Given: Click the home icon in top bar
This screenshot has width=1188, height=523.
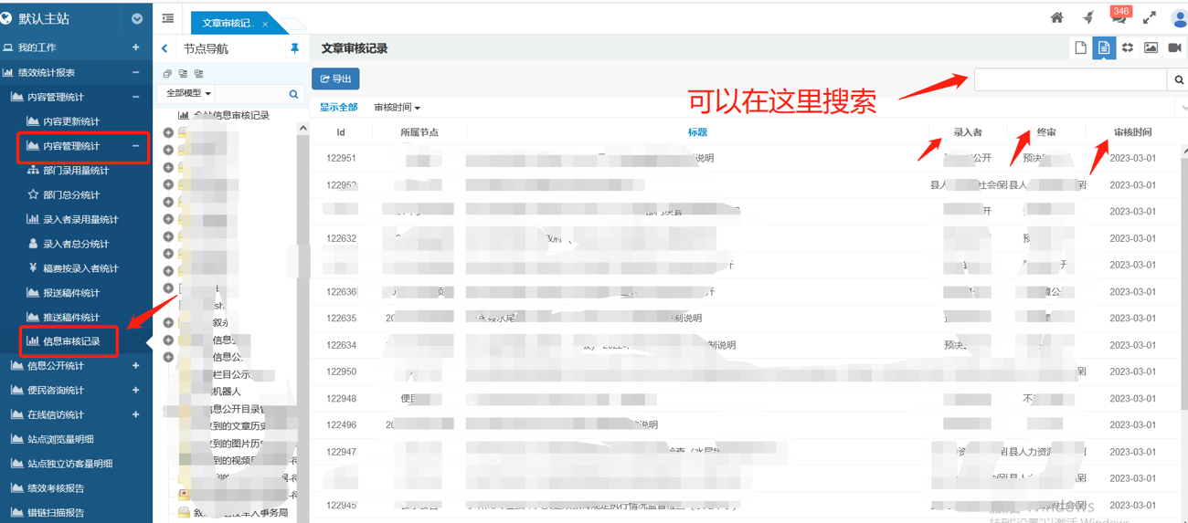Looking at the screenshot, I should pyautogui.click(x=1056, y=18).
